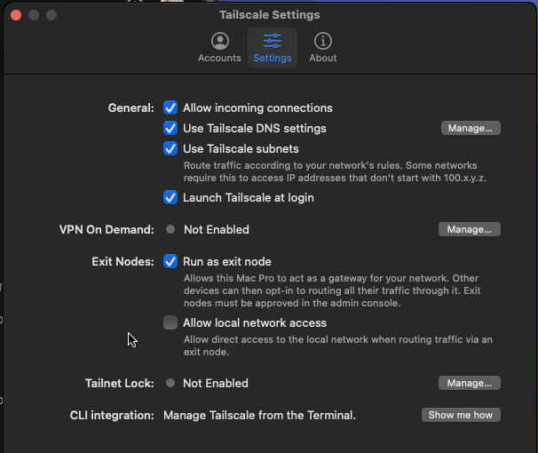Toggle Launch Tailscale at login
This screenshot has height=453, width=538.
point(170,198)
